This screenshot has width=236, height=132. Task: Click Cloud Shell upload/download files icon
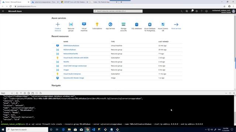(x=29, y=93)
